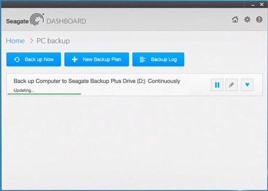Click the green backup progress bar

point(44,94)
